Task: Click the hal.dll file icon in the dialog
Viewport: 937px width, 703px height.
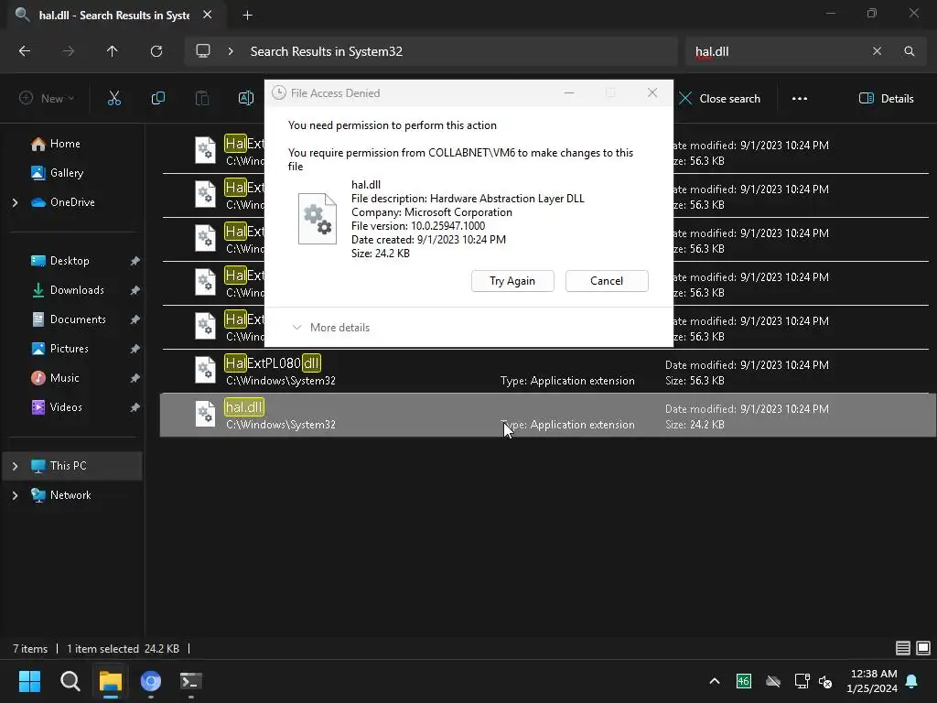Action: tap(318, 219)
